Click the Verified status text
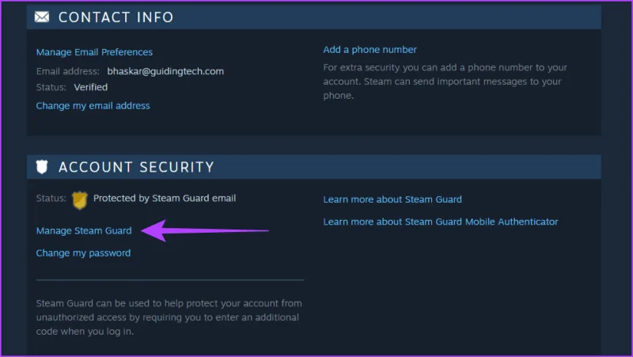Viewport: 633px width, 357px height. [91, 87]
